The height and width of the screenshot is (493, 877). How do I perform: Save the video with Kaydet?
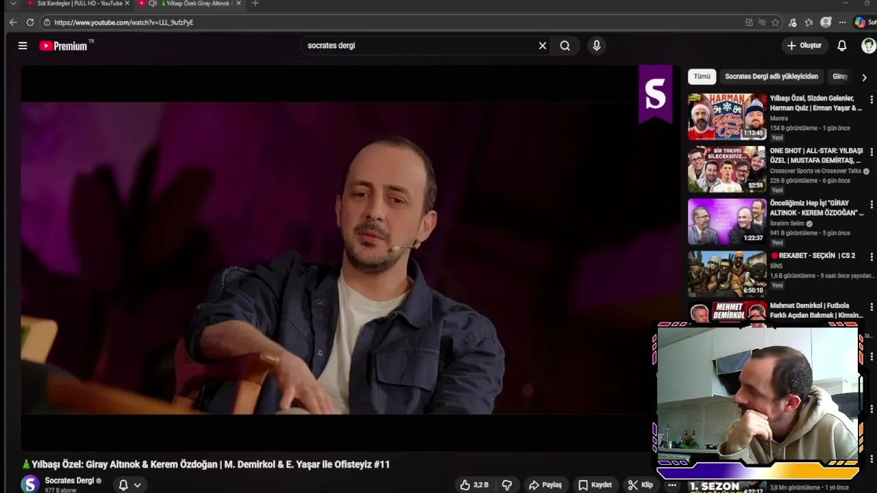pyautogui.click(x=595, y=485)
